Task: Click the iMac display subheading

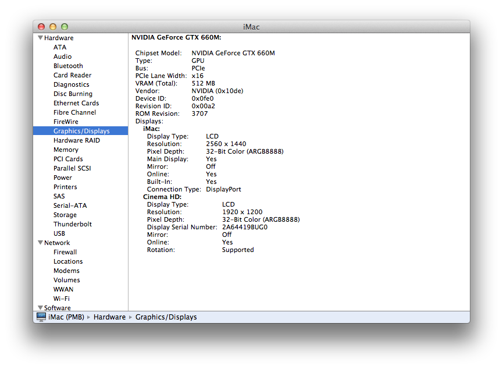Action: point(151,129)
